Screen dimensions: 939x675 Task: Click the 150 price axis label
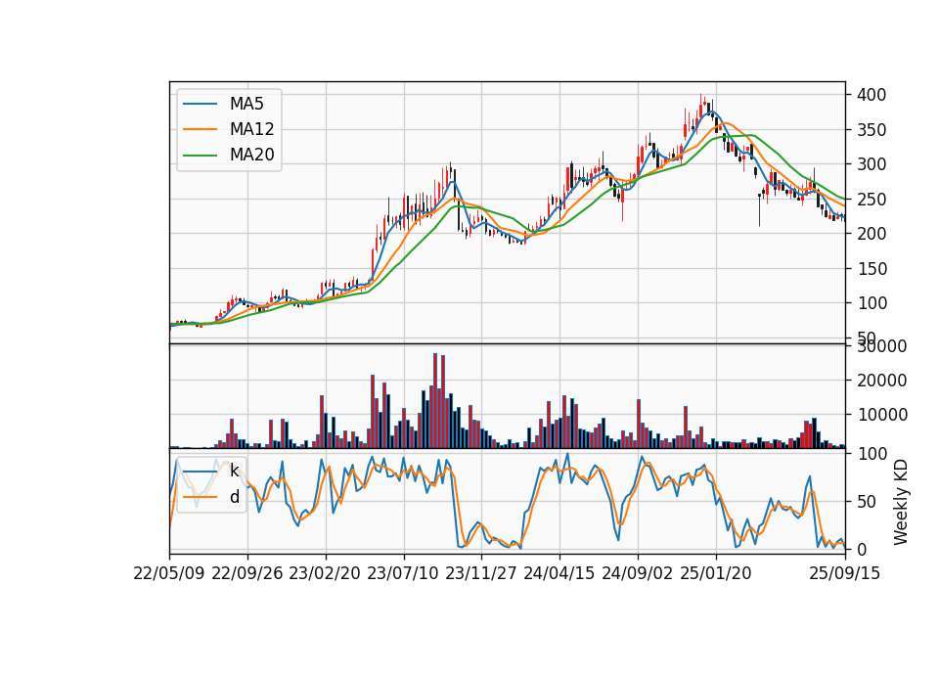(872, 268)
